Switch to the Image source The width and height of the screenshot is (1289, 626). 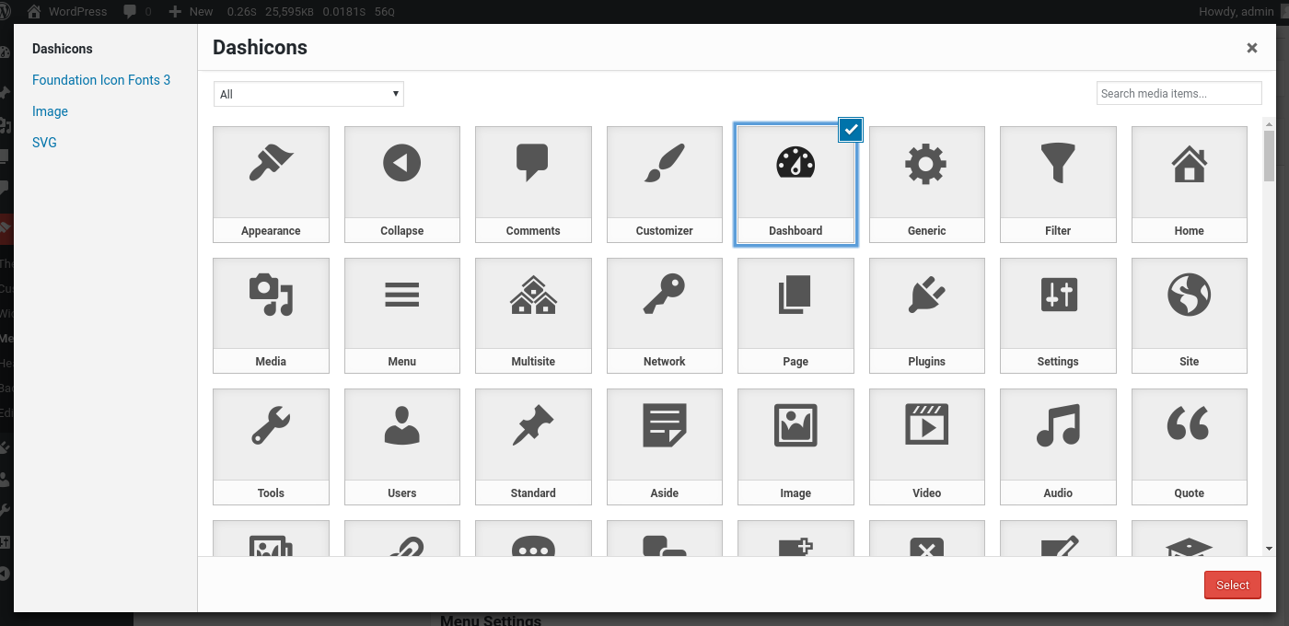[x=50, y=111]
